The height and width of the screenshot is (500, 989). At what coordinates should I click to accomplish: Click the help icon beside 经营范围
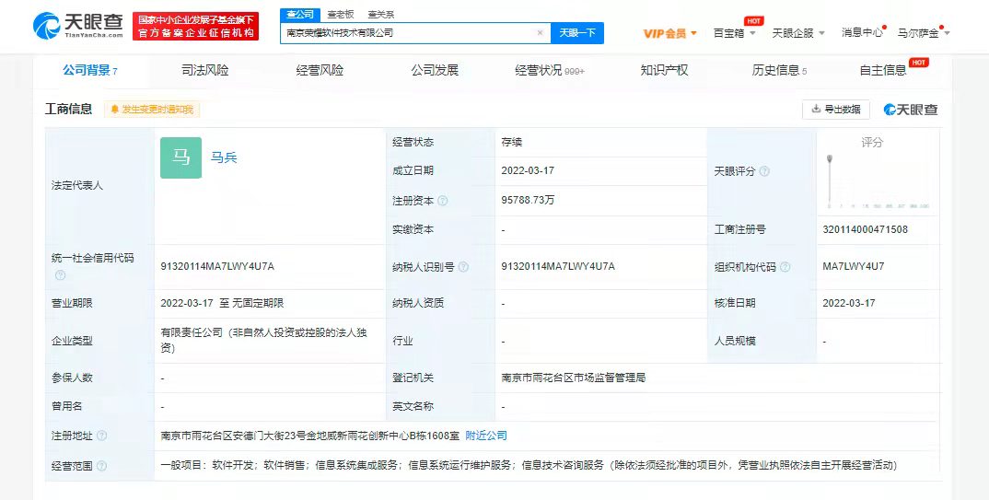point(101,466)
